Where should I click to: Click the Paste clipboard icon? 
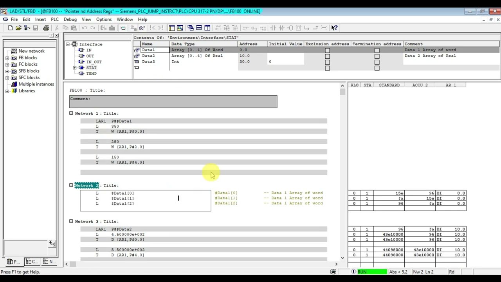pyautogui.click(x=74, y=28)
